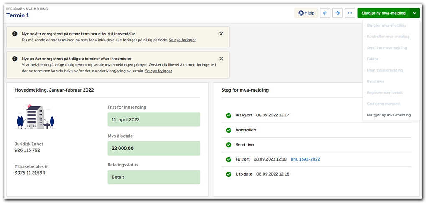The height and width of the screenshot is (203, 426).
Task: Click the REGNSKAP breadcrumb link
Action: 15,8
